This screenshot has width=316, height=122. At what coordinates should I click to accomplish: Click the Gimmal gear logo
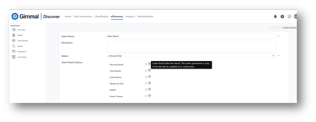click(15, 16)
